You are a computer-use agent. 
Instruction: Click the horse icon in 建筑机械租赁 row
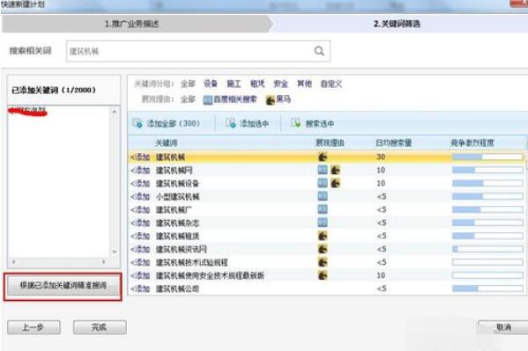tap(323, 236)
